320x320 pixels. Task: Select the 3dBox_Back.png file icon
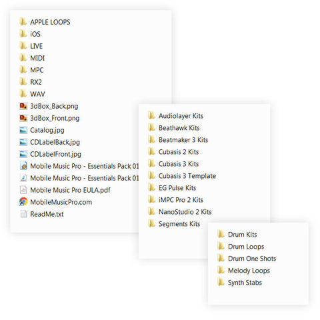23,106
